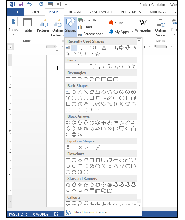This screenshot has width=185, height=220.
Task: Open the Undo history dropdown arrow
Action: point(34,4)
